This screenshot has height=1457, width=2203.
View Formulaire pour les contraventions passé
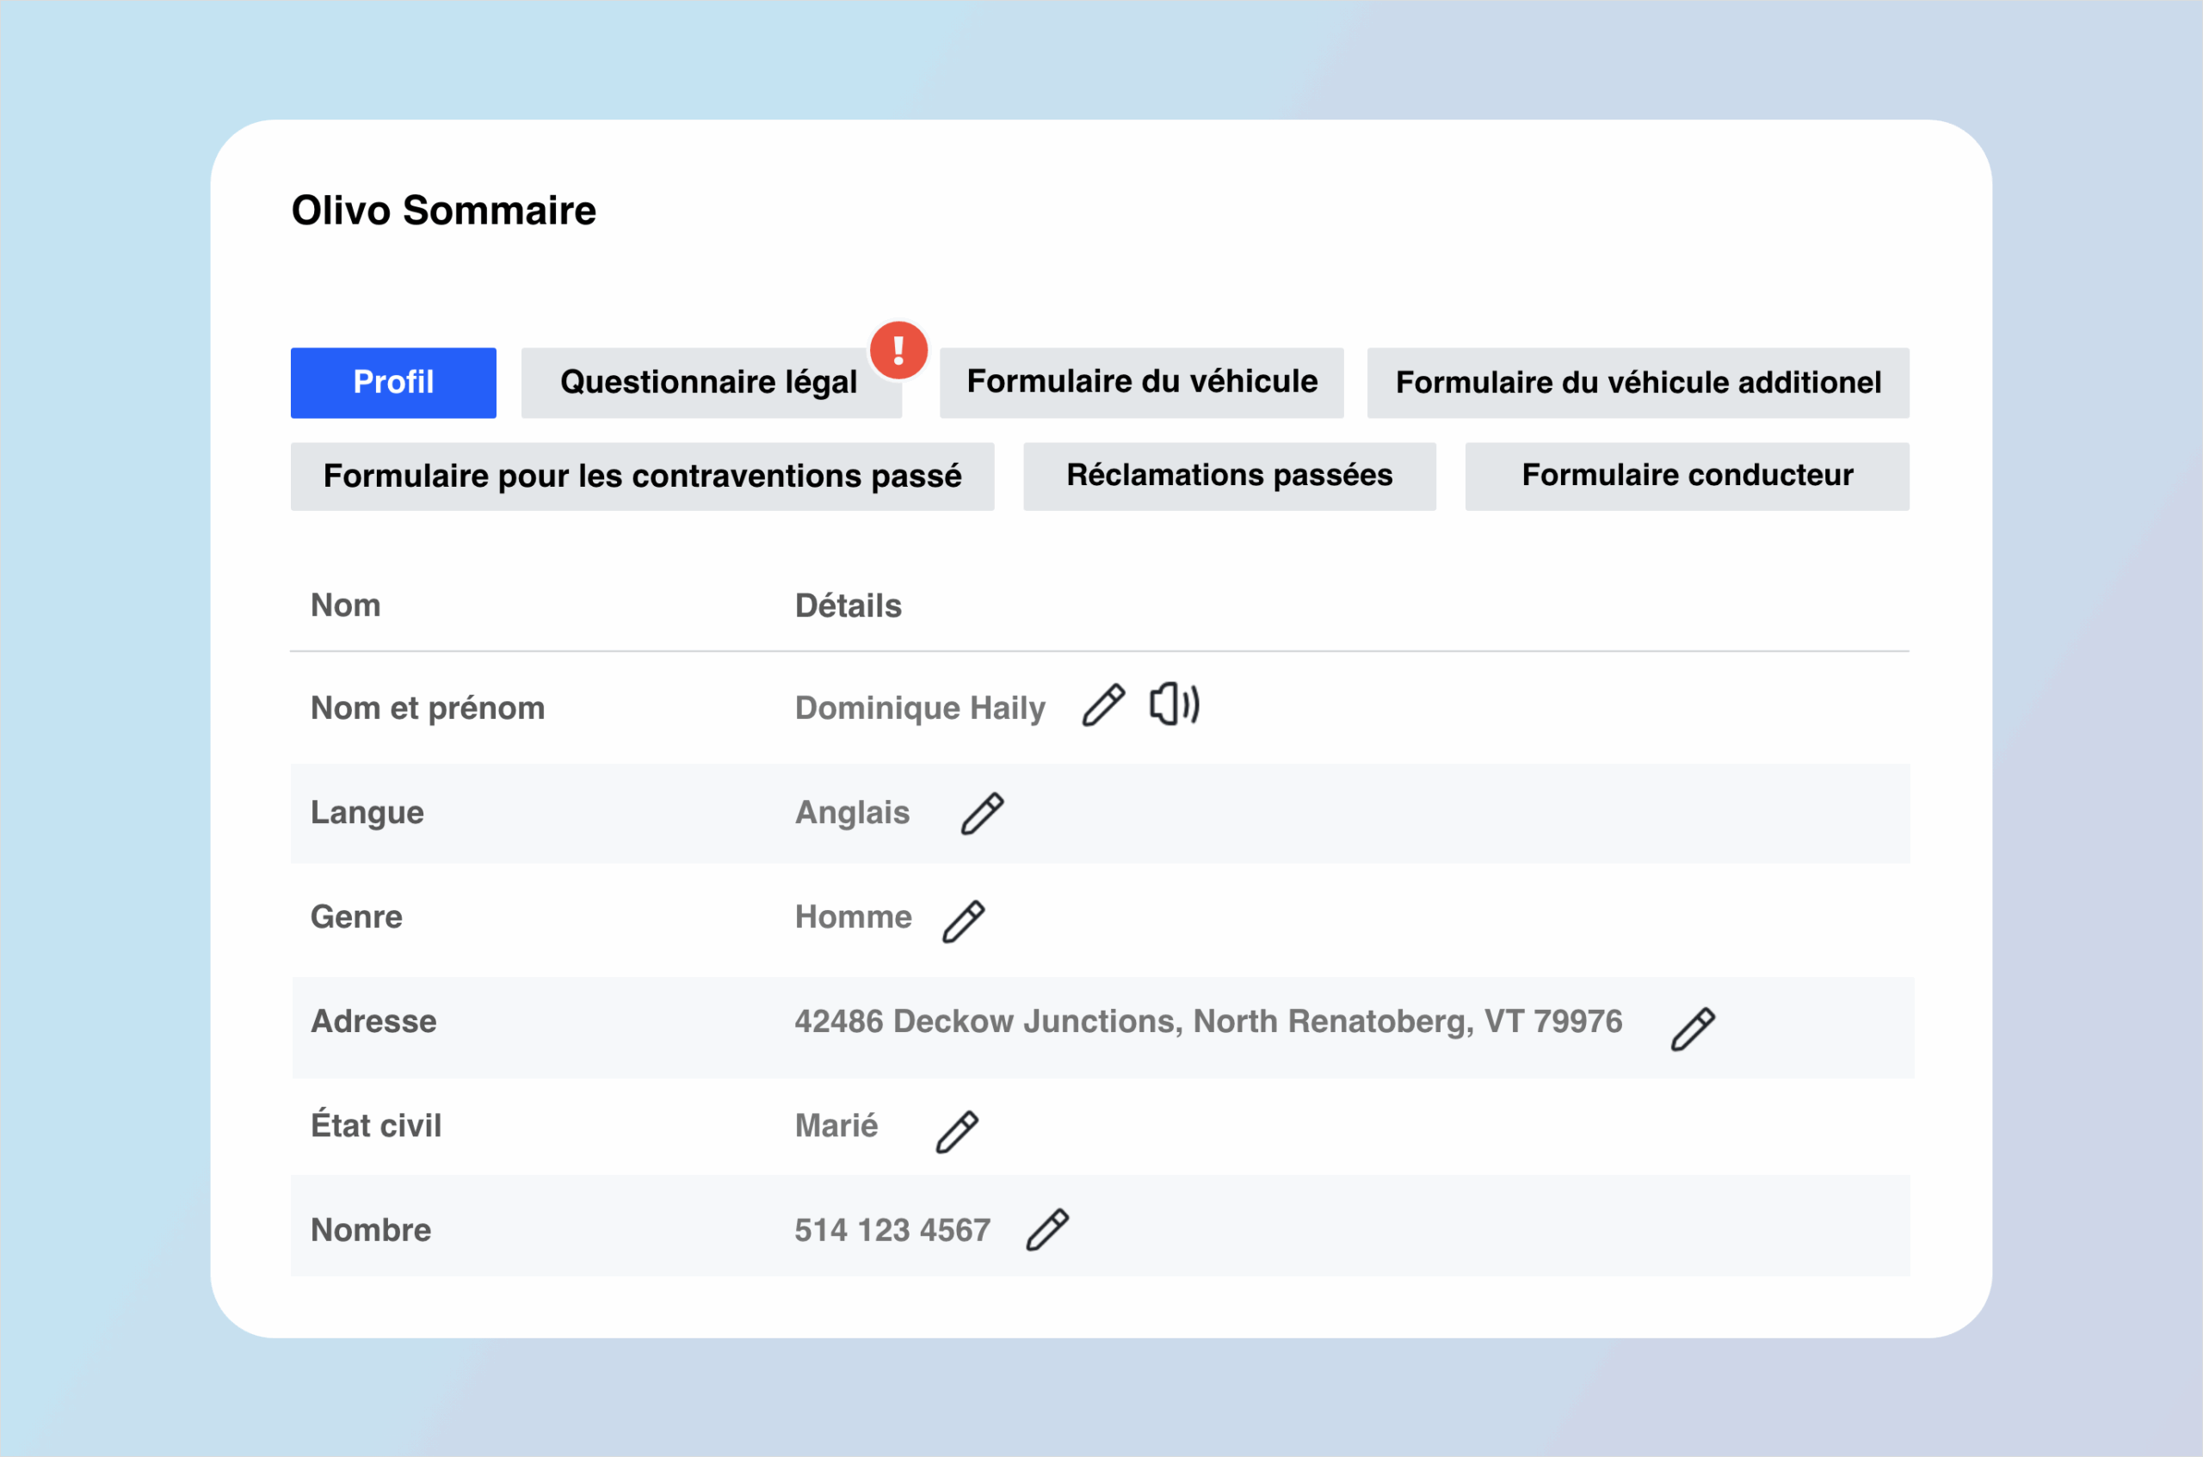point(642,476)
